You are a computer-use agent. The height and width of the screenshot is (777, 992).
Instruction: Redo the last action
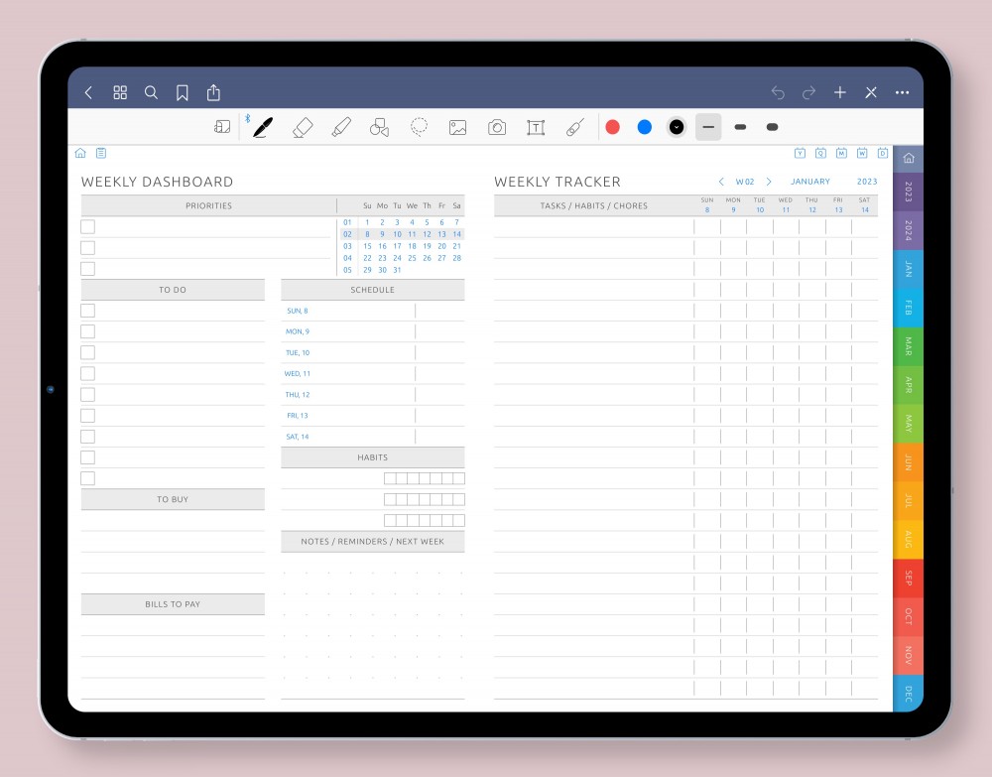808,93
